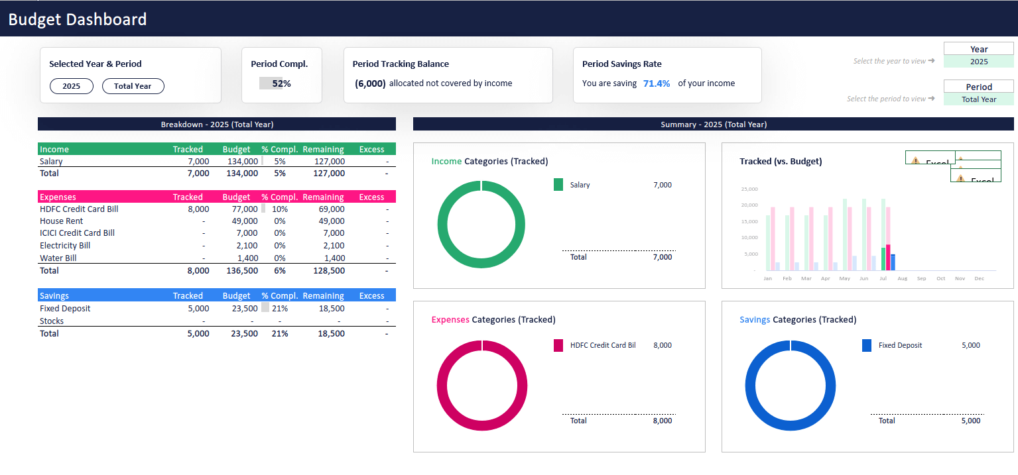Click the middle warning triangle indicator
Image resolution: width=1018 pixels, height=475 pixels.
point(960,167)
